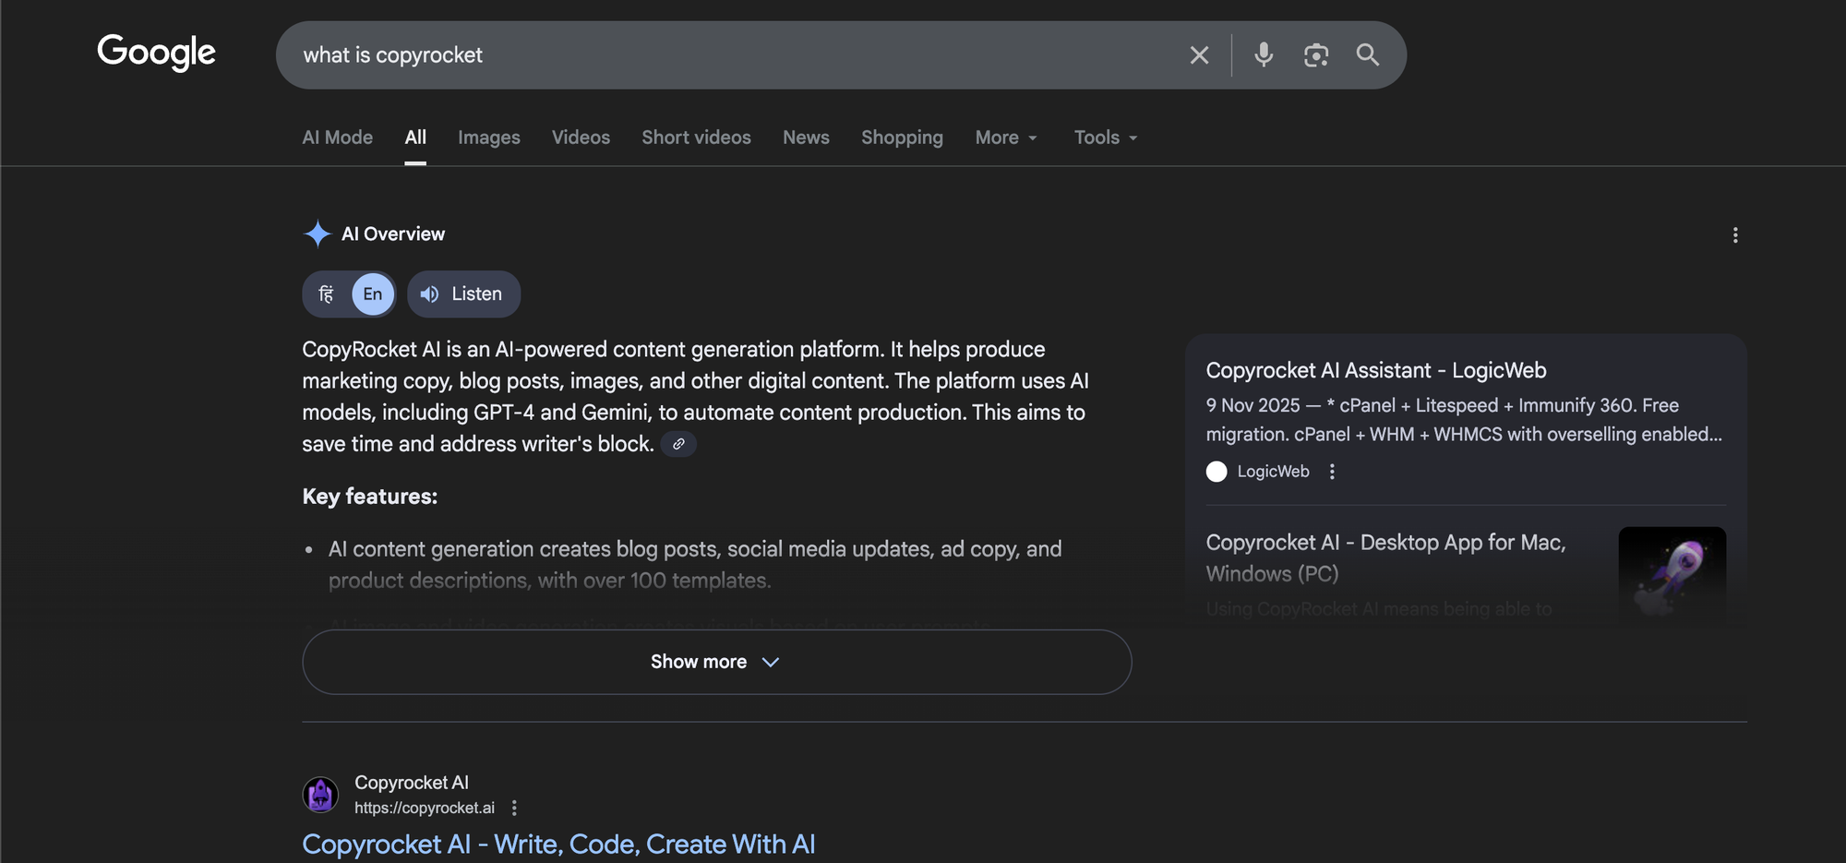
Task: Listen to the AI Overview audio
Action: click(463, 294)
